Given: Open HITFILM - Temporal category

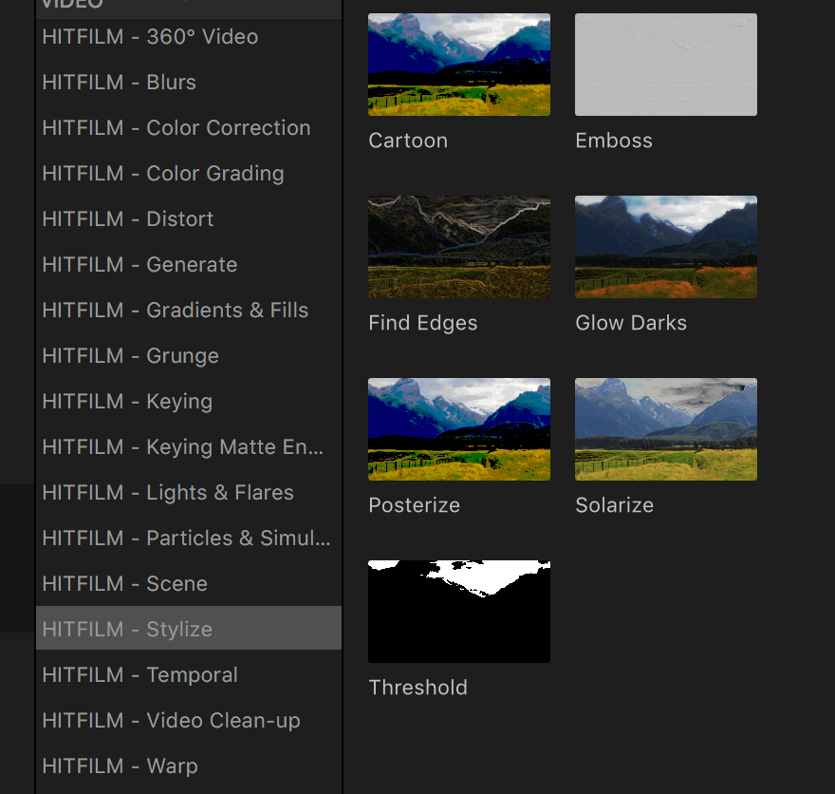Looking at the screenshot, I should tap(189, 674).
